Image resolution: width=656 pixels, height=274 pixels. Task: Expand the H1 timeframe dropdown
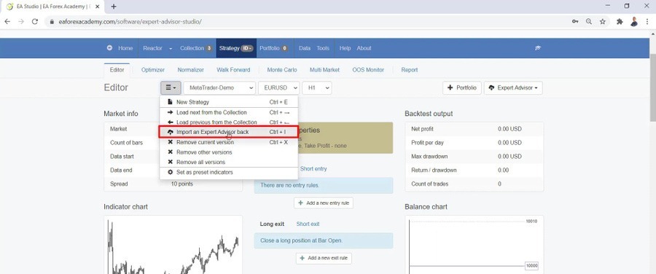click(x=317, y=88)
